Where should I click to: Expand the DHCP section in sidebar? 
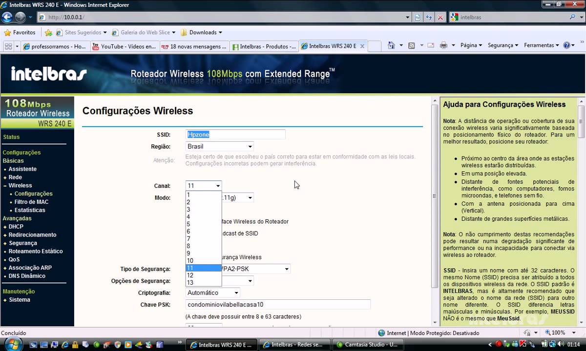click(x=16, y=227)
